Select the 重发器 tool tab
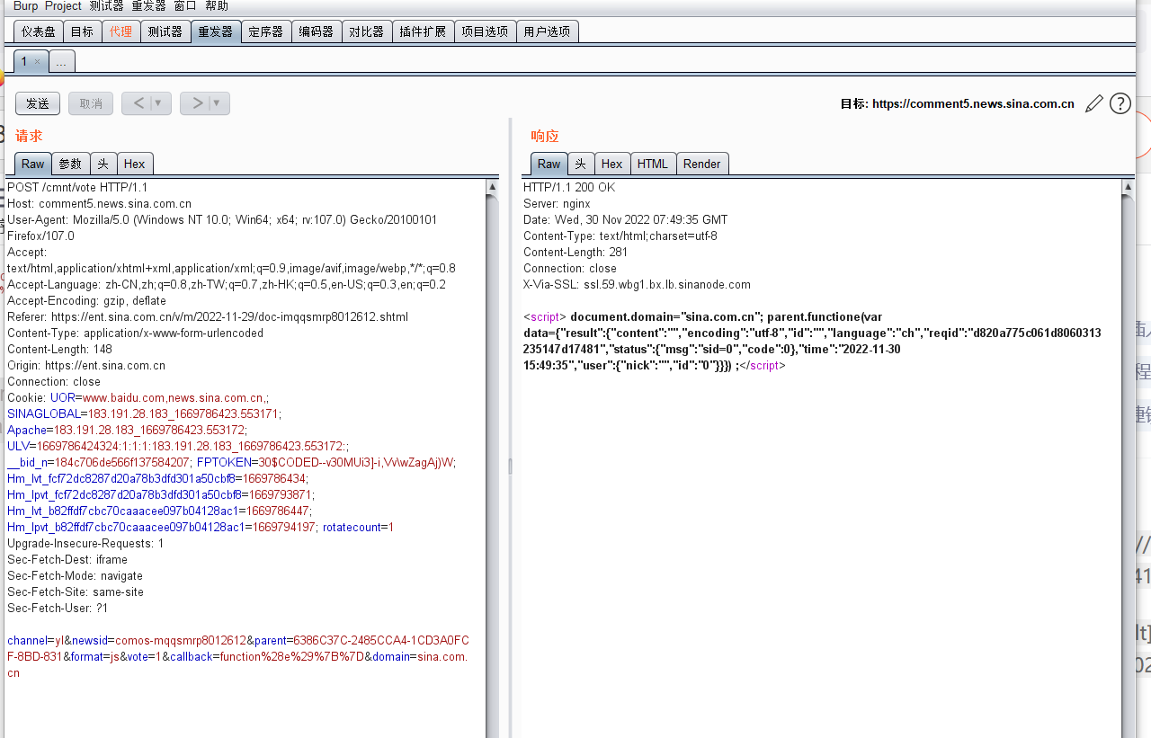Screen dimensions: 1151x738 coord(216,31)
